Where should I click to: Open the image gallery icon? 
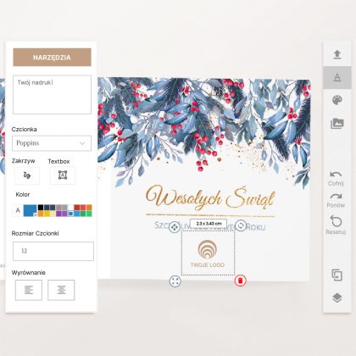coord(337,124)
